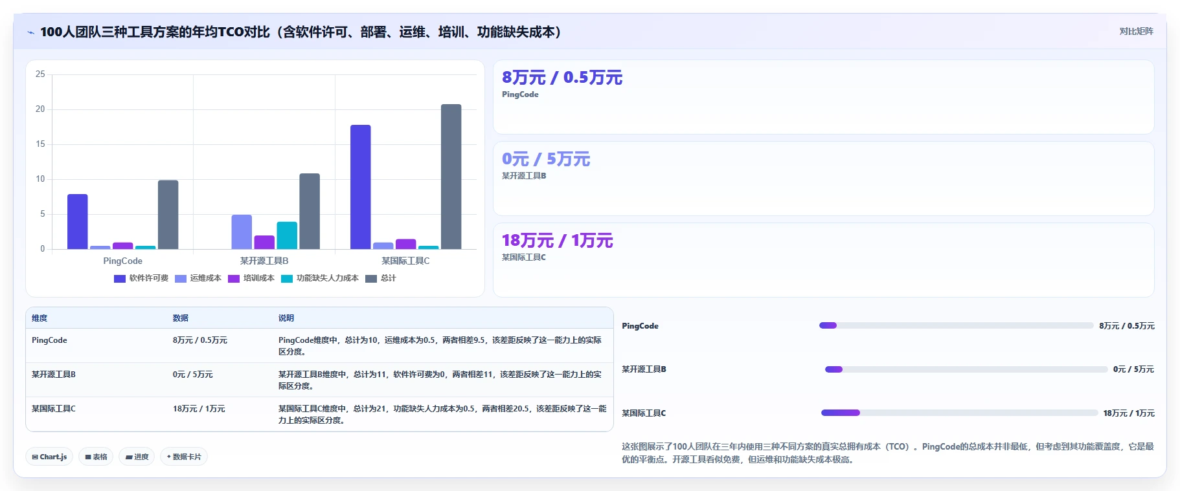1180x491 pixels.
Task: Click 某国际工具C's purple 培训成本 bar
Action: pyautogui.click(x=406, y=245)
